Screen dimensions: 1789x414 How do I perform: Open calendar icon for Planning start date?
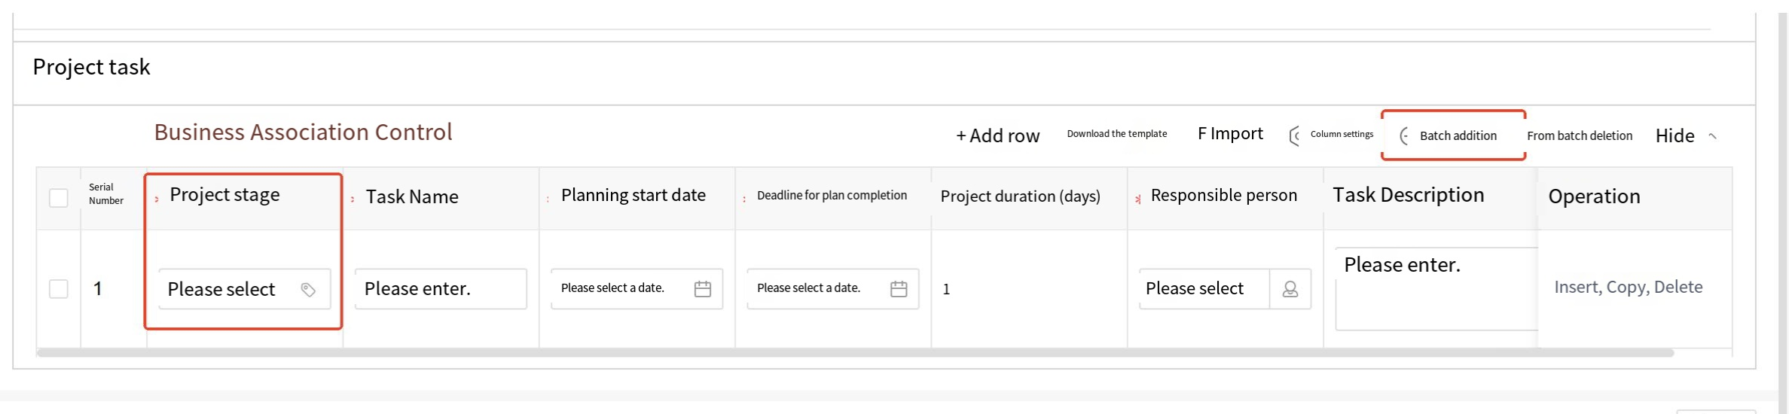702,289
